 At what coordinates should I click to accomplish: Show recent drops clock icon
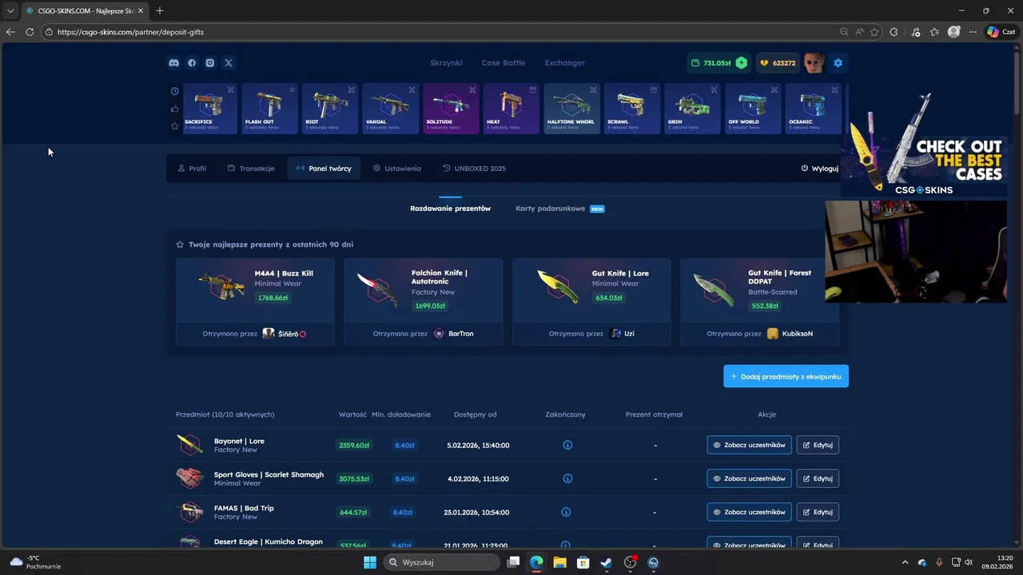click(x=175, y=91)
